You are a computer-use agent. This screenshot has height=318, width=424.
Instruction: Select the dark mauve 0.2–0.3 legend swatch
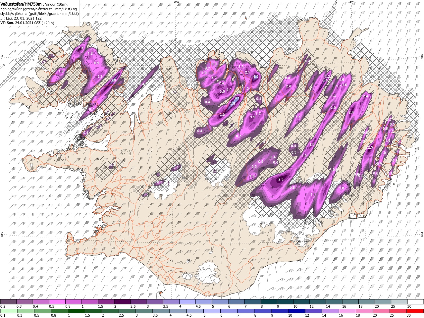click(9, 302)
